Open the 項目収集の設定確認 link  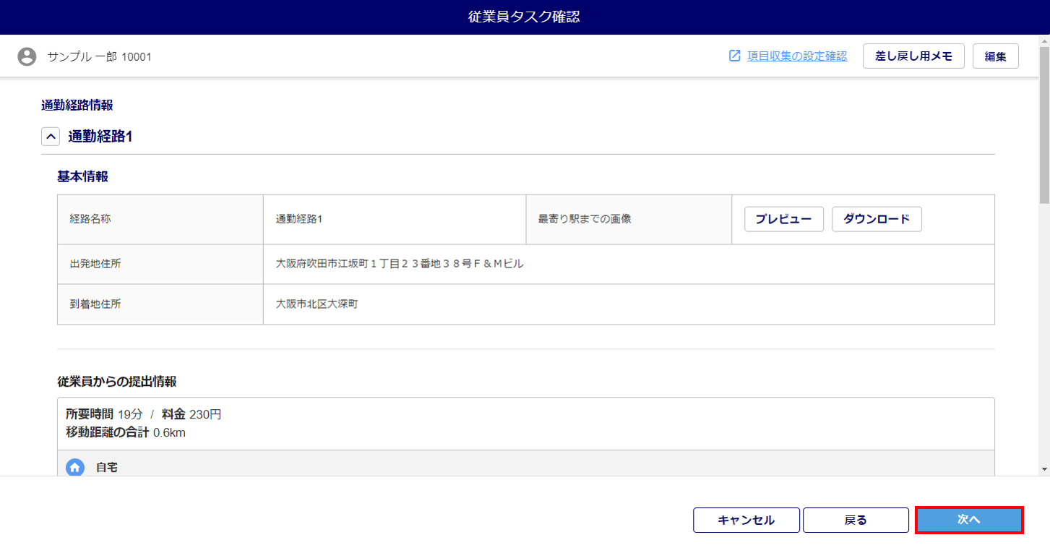[x=797, y=56]
